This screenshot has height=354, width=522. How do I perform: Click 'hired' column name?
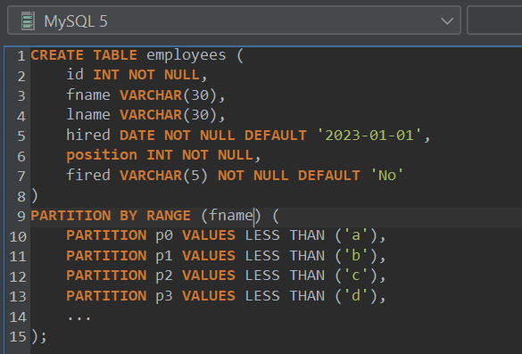pos(88,135)
